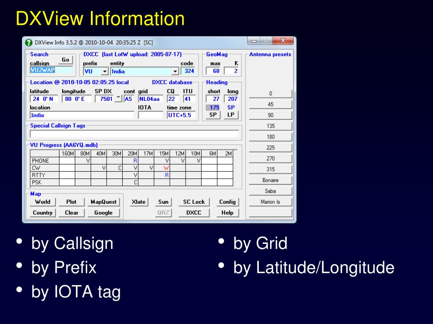Select antenna preset 45
Screen dimensions: 433x324
[x=270, y=105]
